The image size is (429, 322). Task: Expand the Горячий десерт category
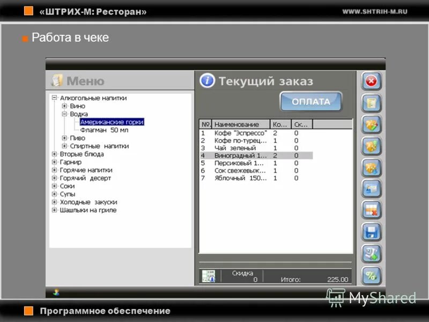point(54,178)
